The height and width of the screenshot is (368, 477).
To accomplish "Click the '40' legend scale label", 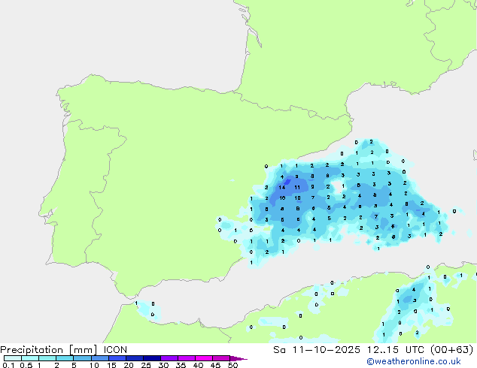I will pos(198,365).
